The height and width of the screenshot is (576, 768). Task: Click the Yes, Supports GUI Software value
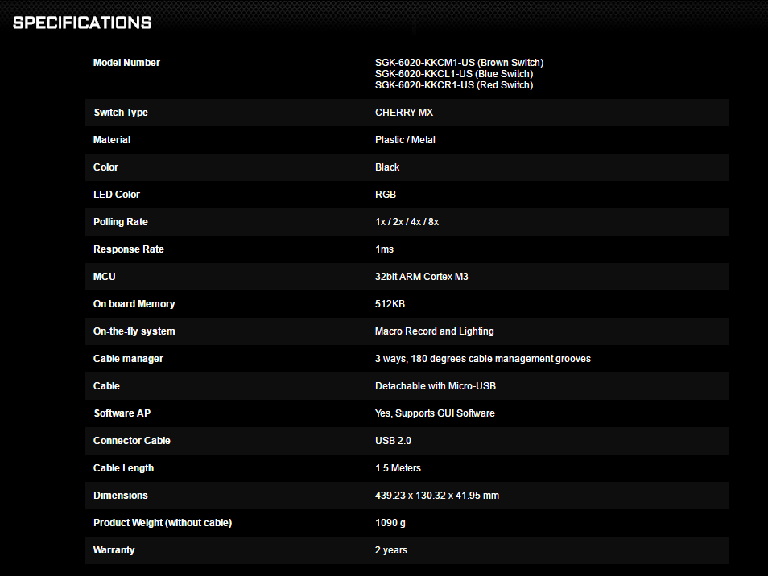pyautogui.click(x=435, y=414)
